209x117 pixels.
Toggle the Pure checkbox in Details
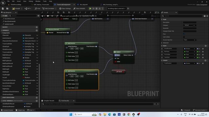pos(184,34)
